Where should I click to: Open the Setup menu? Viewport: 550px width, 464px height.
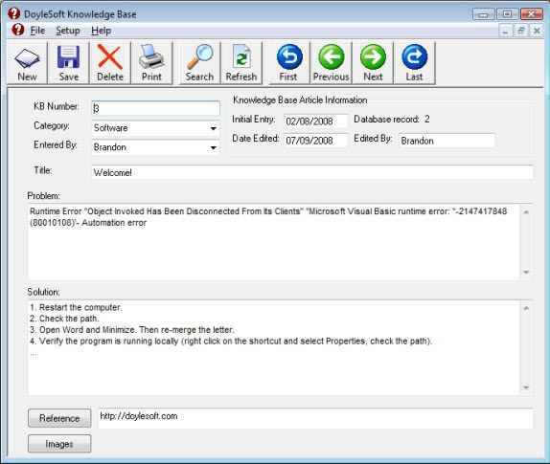point(68,31)
